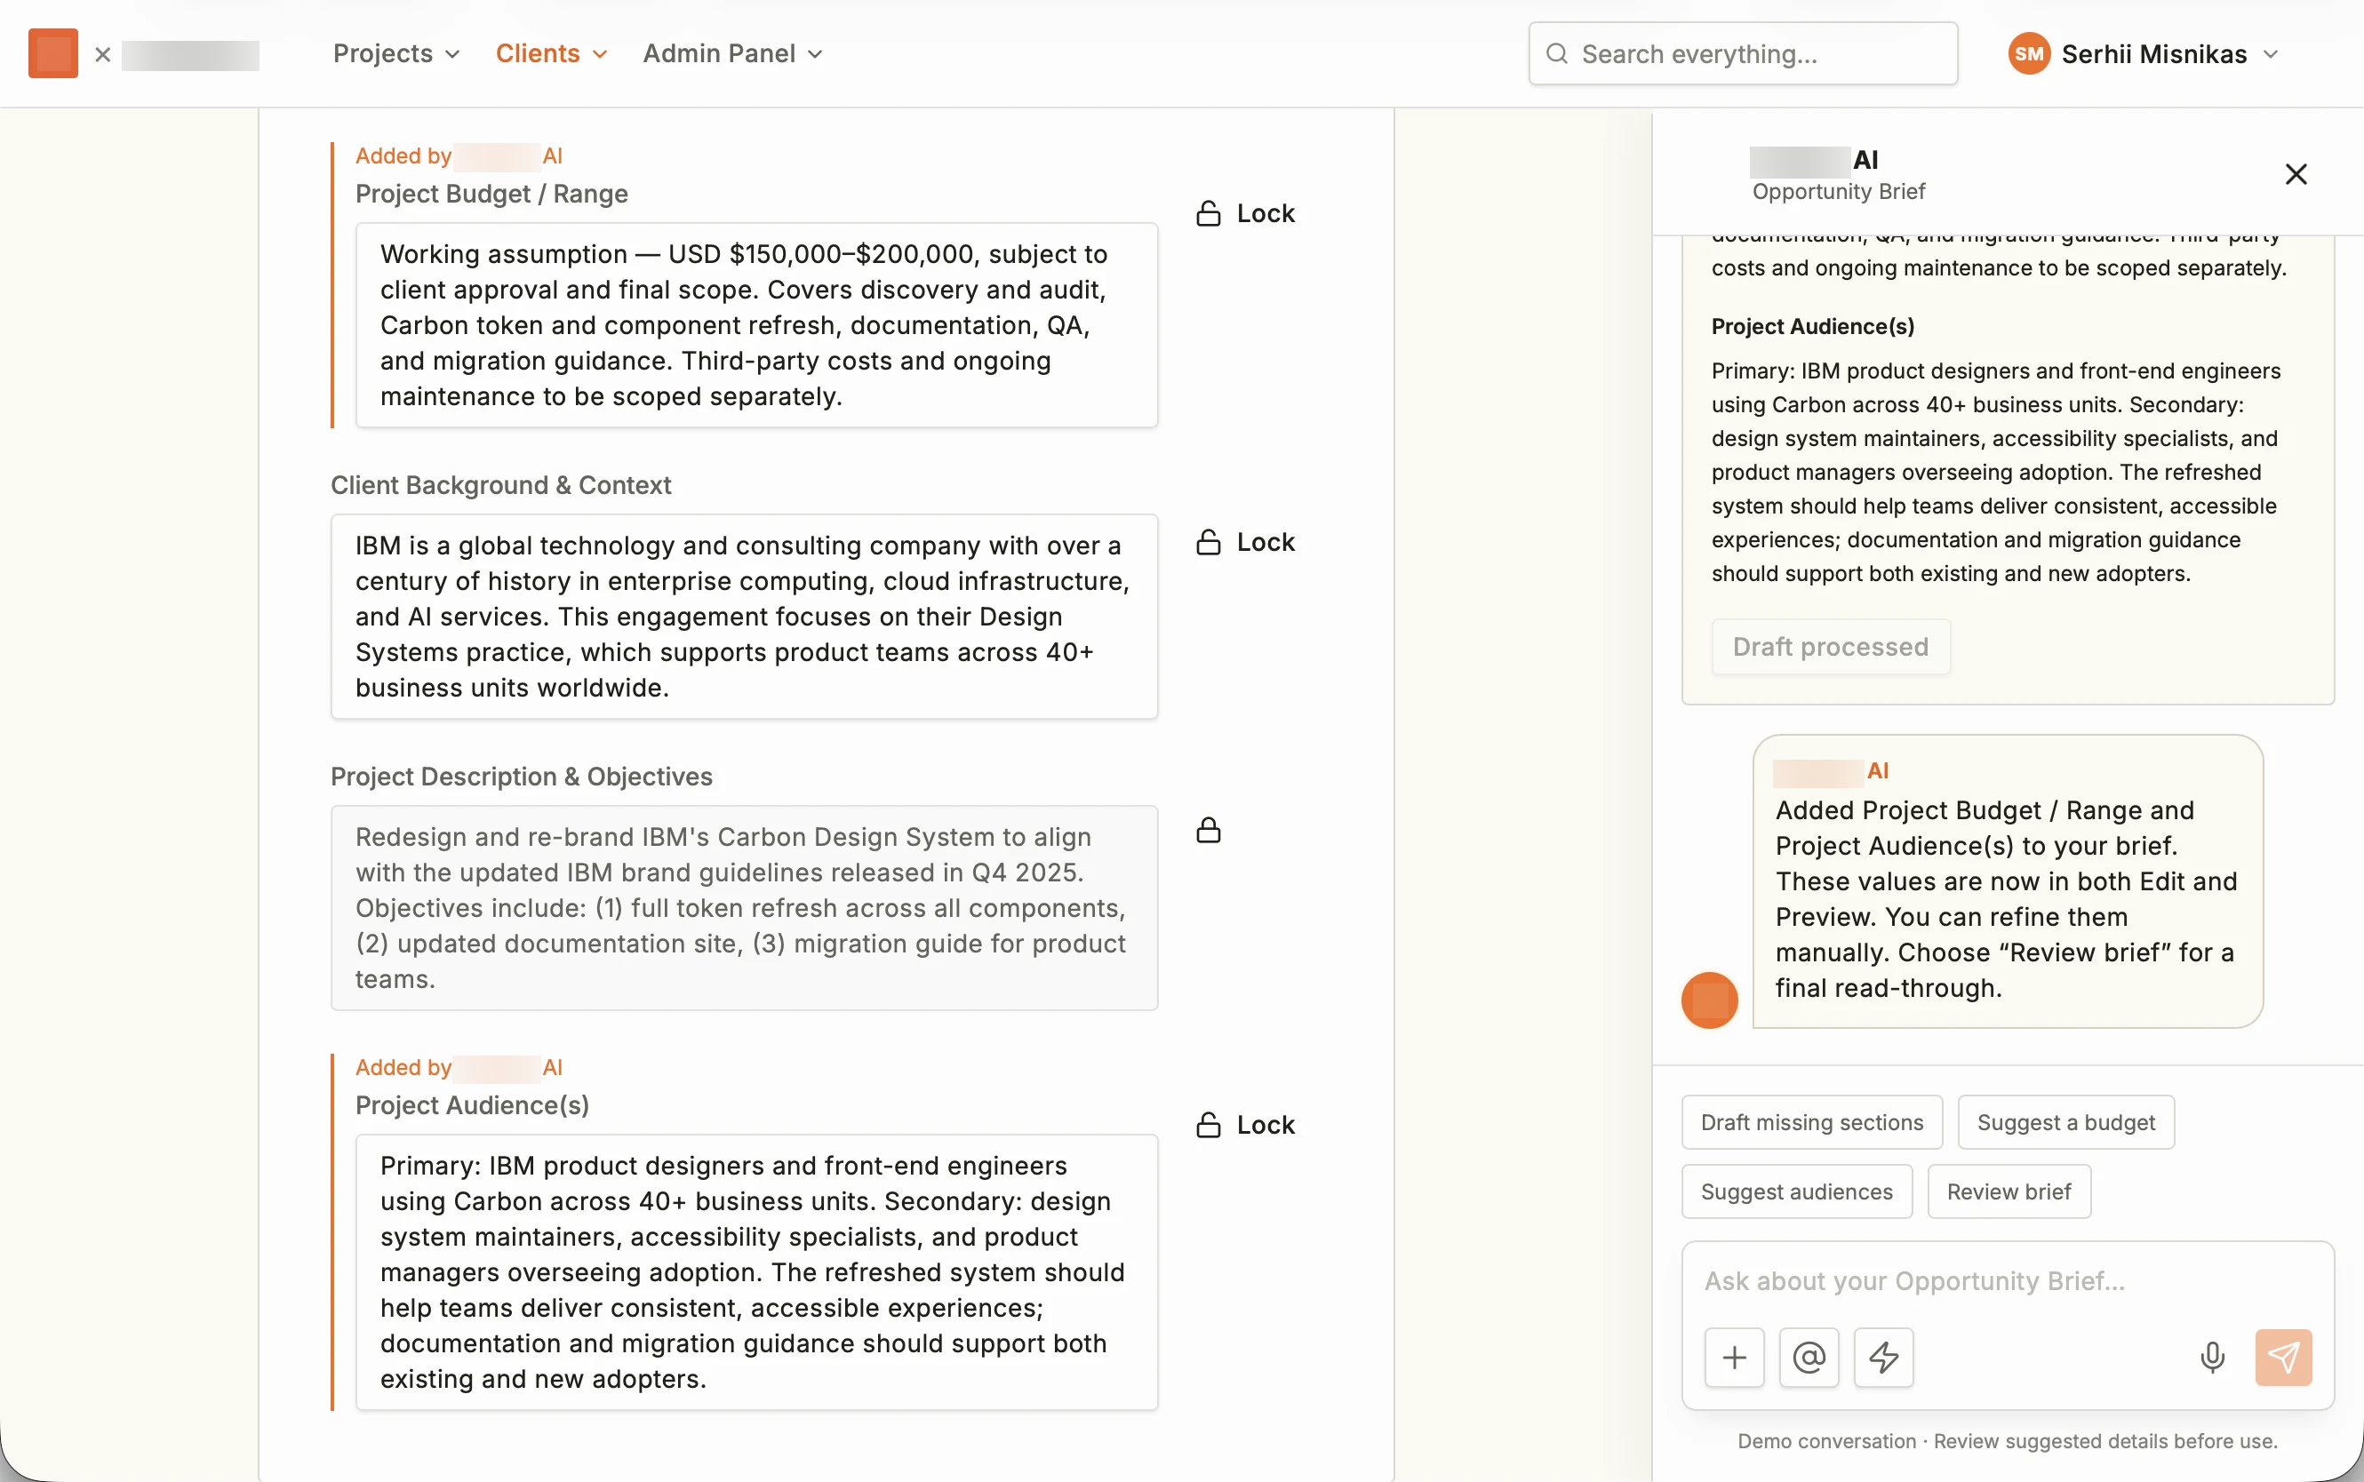Click the @ mention icon
The image size is (2364, 1482).
pos(1809,1358)
